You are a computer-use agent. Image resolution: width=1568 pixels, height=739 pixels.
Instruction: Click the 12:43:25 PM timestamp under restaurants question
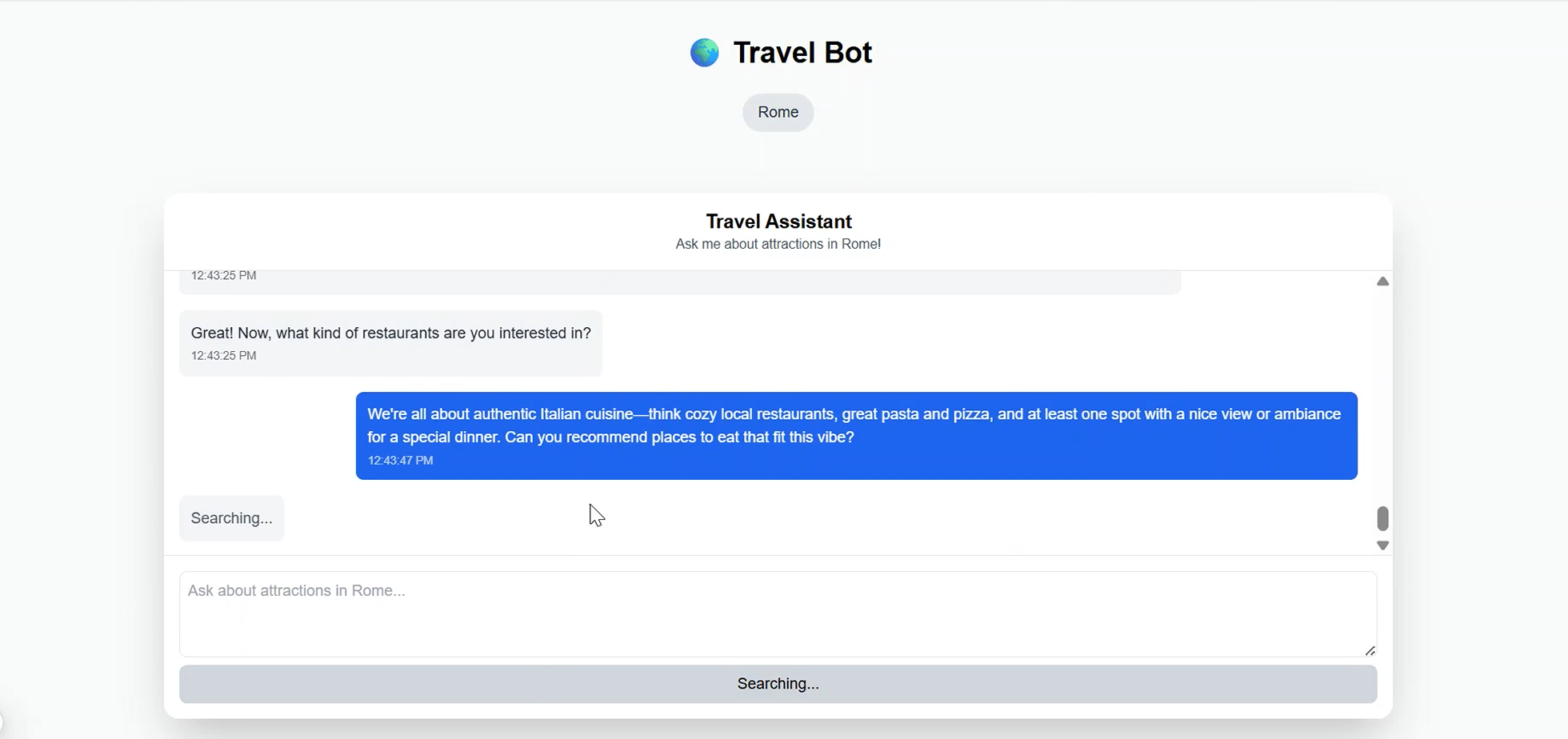coord(224,356)
